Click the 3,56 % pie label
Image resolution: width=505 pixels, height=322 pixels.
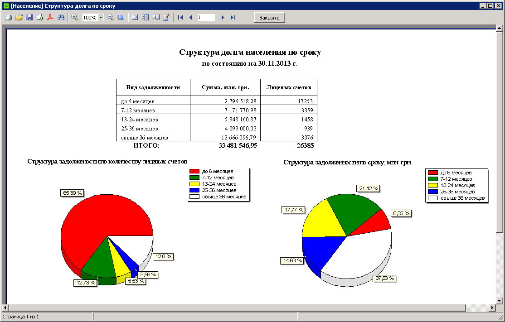tap(148, 275)
